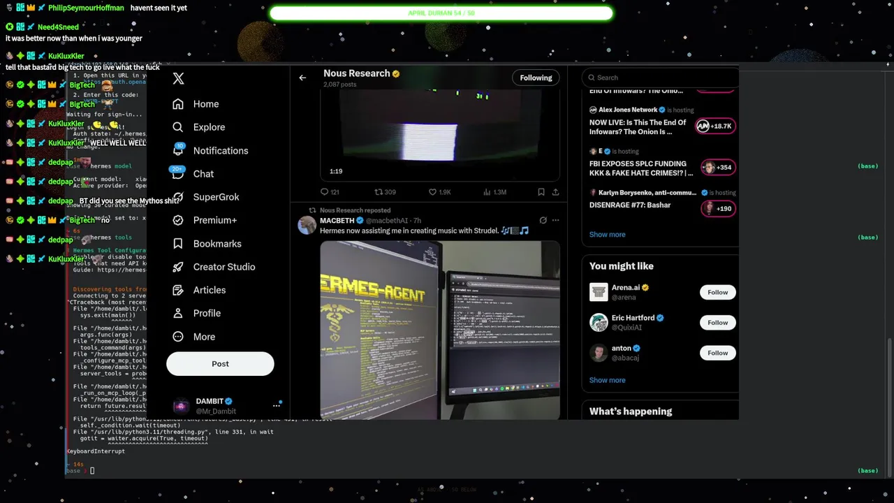
Task: Open SuperGrok from the sidebar
Action: click(x=206, y=197)
